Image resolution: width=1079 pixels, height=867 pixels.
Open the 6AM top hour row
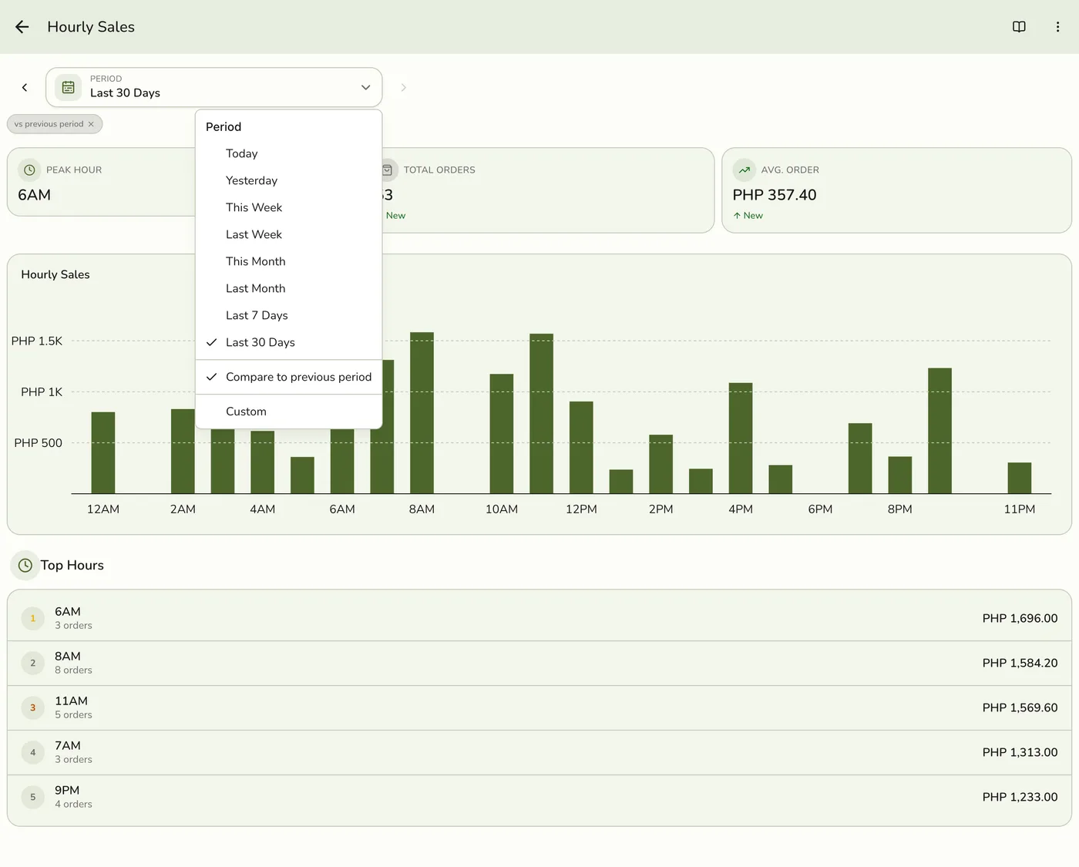(539, 618)
